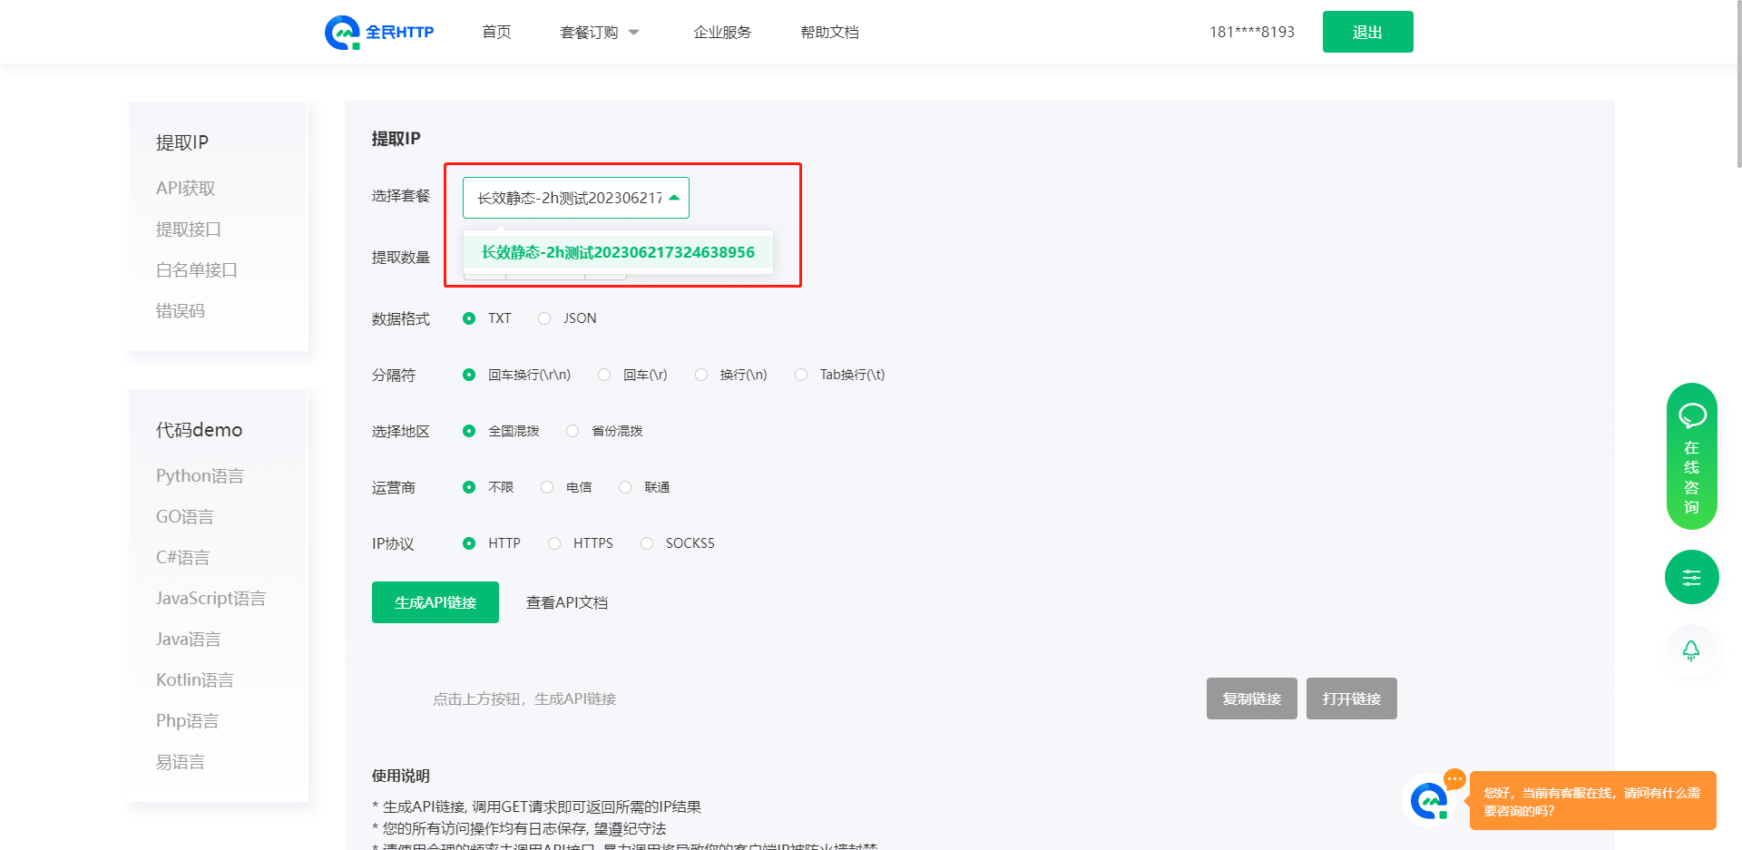This screenshot has width=1742, height=850.
Task: Click the orange customer service message popup
Action: (1592, 800)
